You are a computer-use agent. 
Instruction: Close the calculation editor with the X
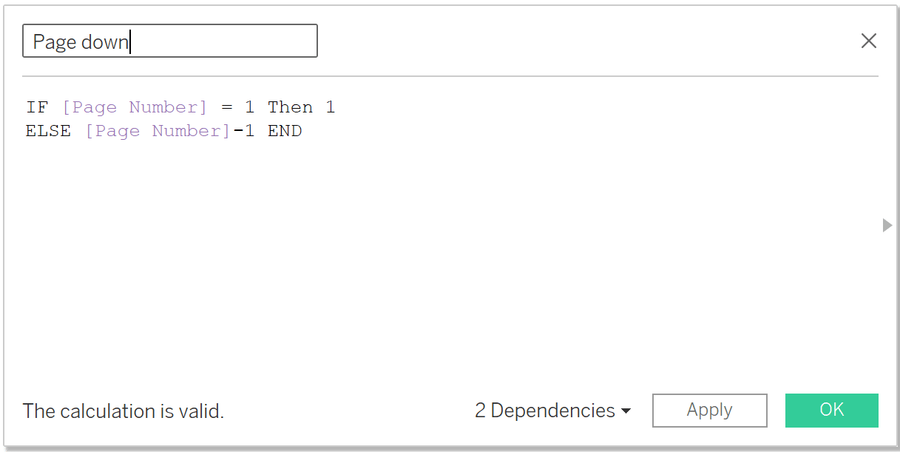868,41
